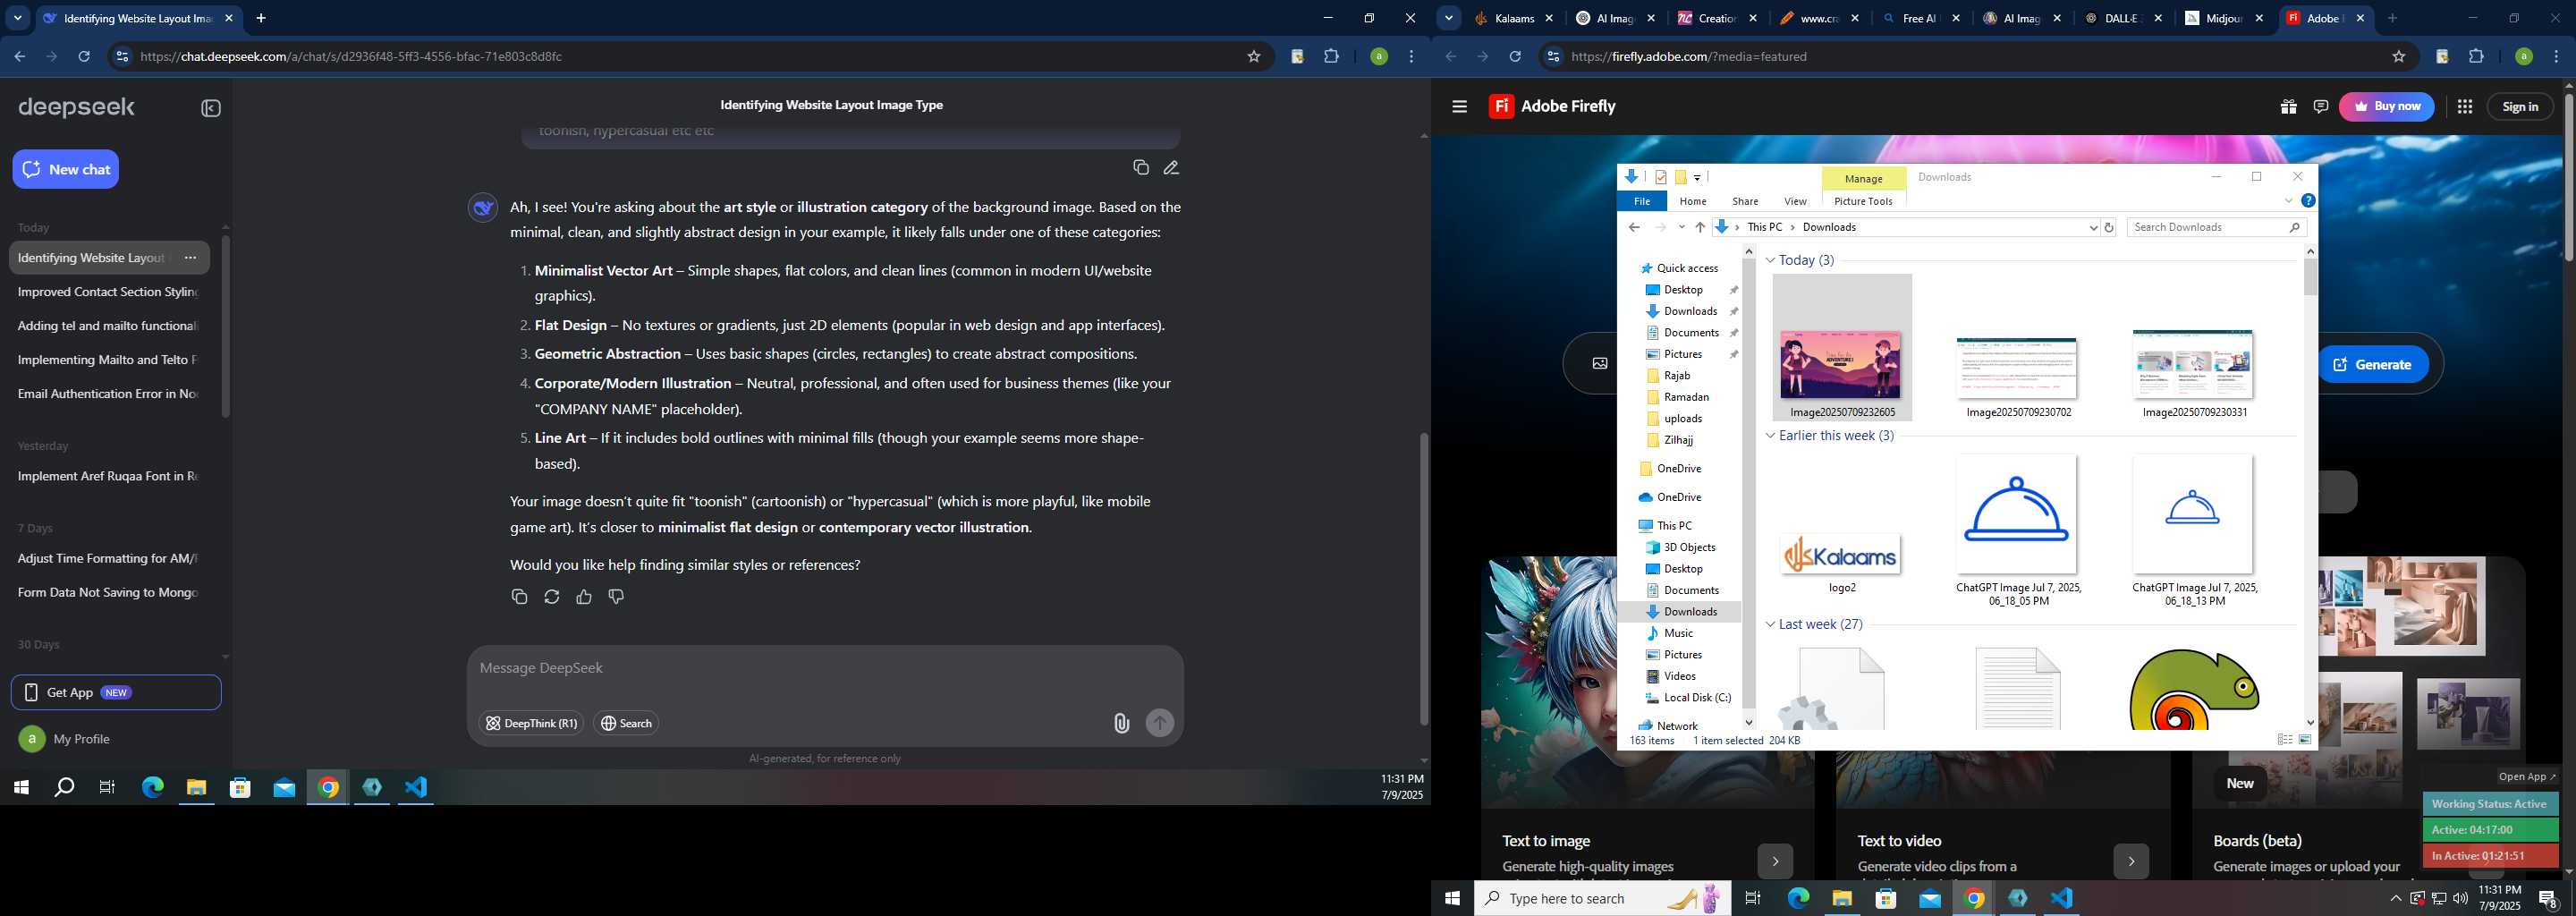Copy the DeepSeek response text

pyautogui.click(x=519, y=597)
